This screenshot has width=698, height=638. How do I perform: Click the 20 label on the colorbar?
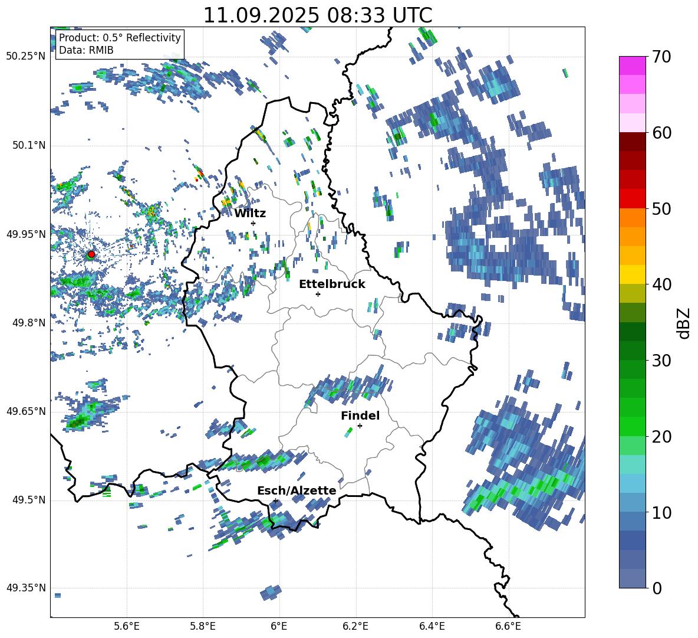click(661, 436)
